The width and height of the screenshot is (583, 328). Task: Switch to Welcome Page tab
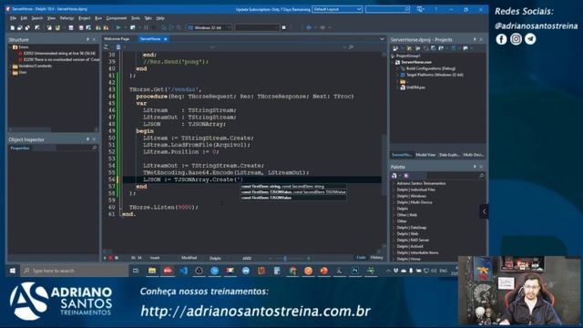click(117, 38)
